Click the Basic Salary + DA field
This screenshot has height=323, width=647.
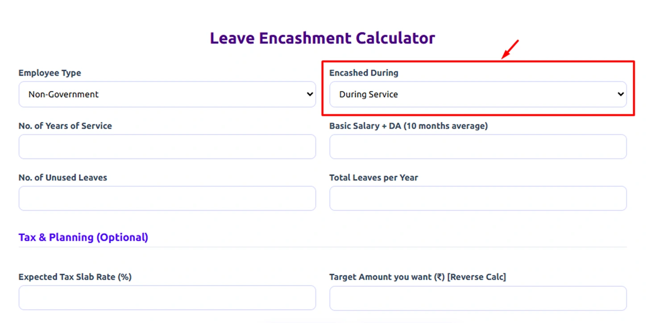(x=477, y=146)
